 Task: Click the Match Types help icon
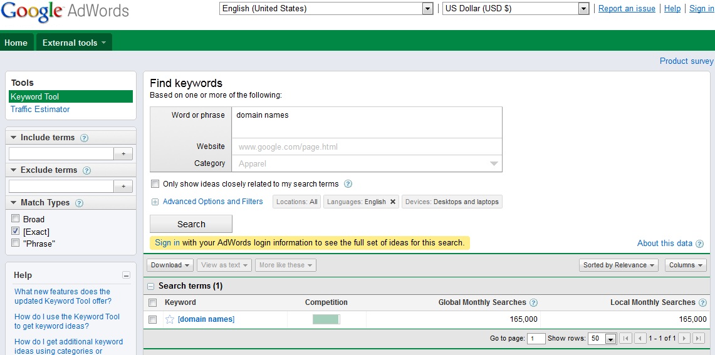pos(79,203)
